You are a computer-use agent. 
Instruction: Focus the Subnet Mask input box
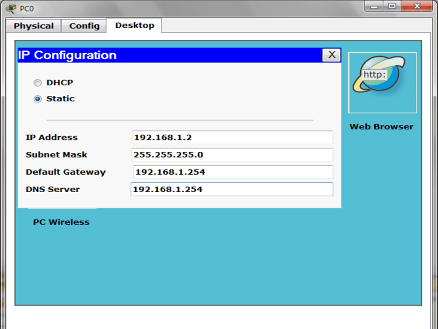pos(232,155)
